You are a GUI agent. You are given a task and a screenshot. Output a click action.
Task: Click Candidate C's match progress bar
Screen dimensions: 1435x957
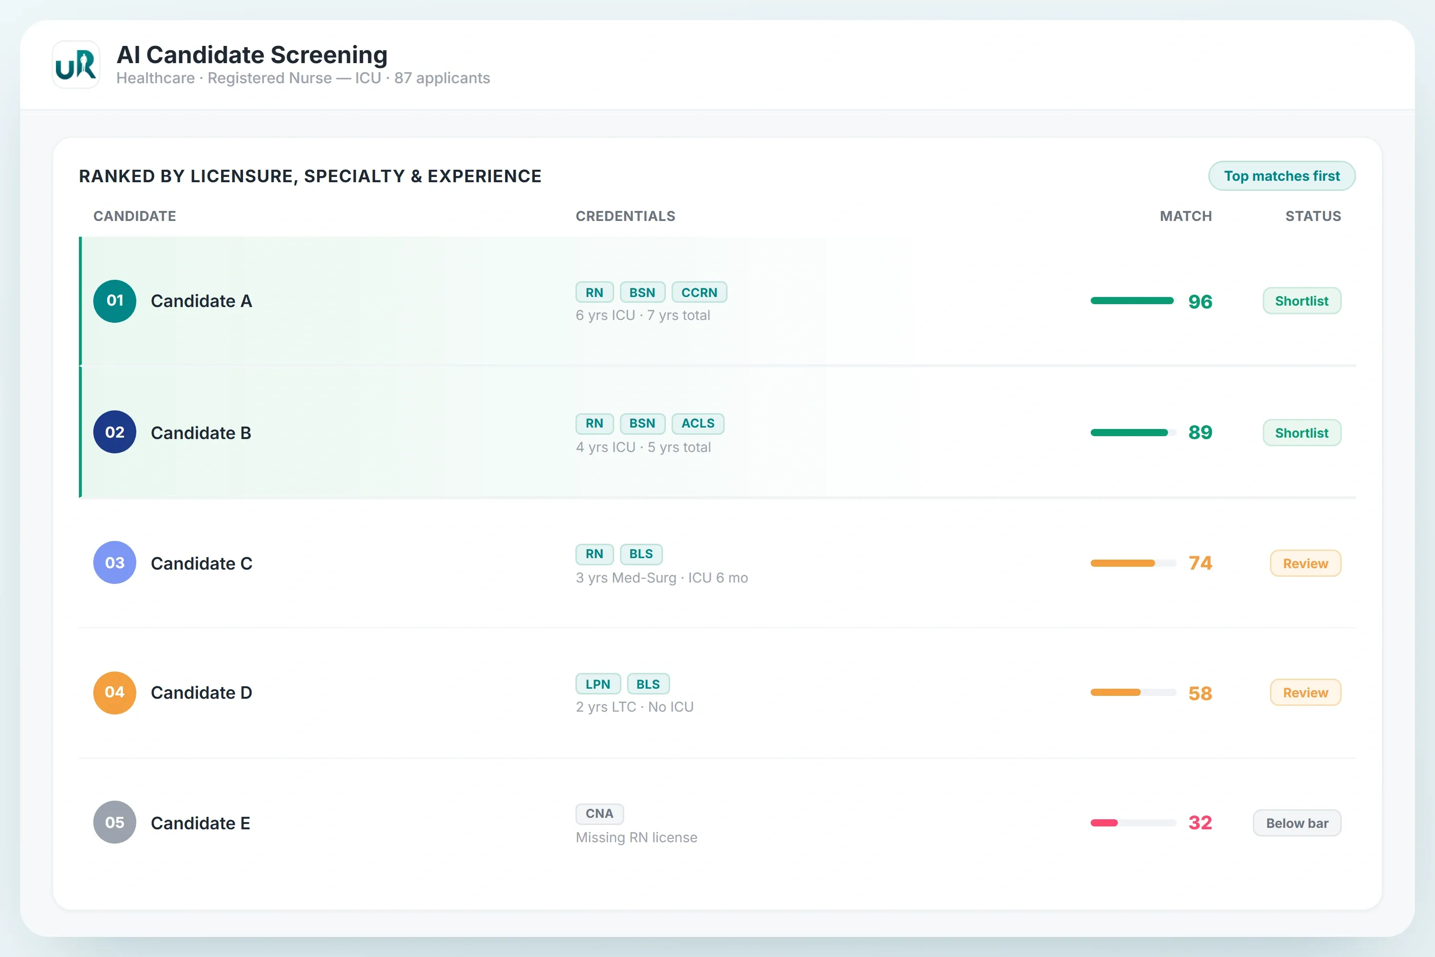coord(1133,563)
